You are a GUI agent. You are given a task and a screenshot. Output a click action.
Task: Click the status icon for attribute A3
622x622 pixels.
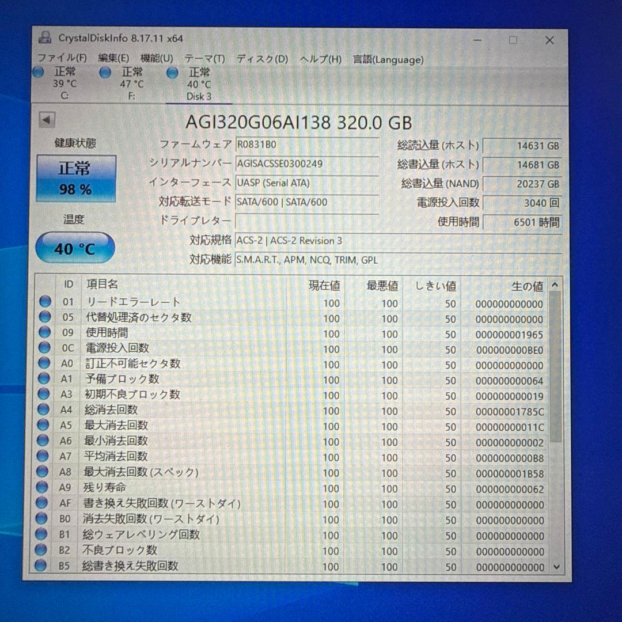point(43,394)
